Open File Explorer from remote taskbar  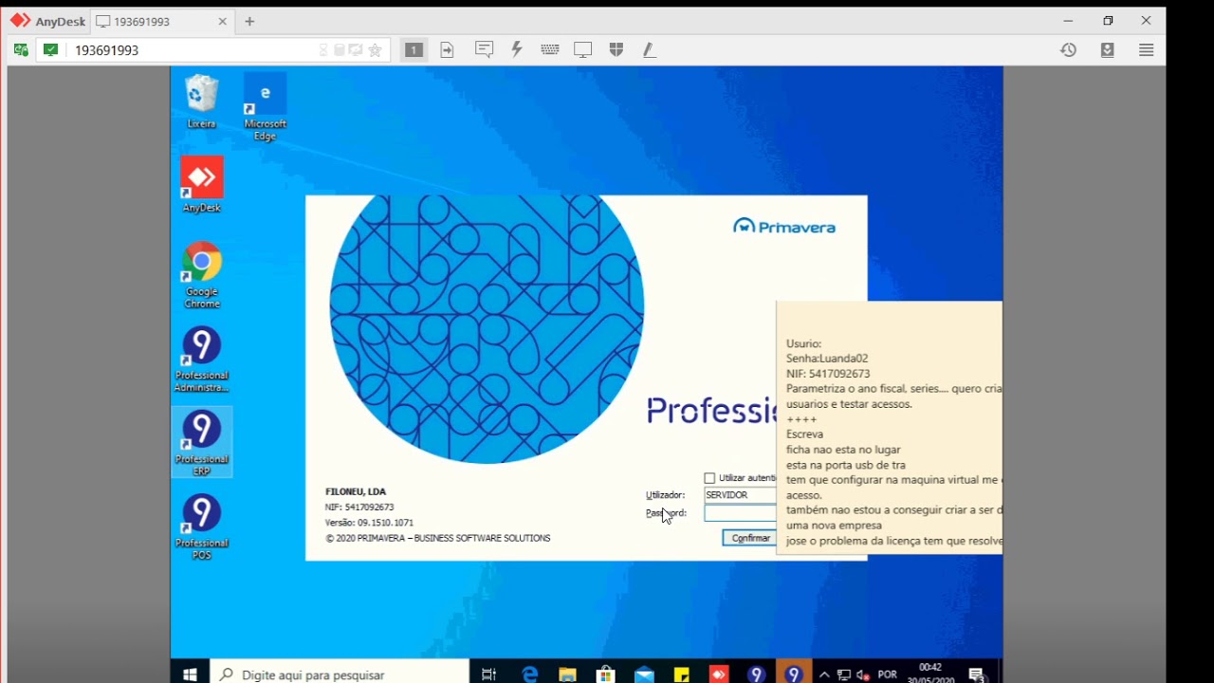[567, 674]
